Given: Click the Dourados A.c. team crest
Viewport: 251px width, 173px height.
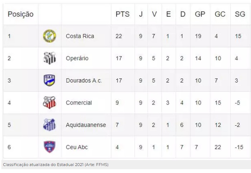Looking at the screenshot, I should [x=49, y=80].
